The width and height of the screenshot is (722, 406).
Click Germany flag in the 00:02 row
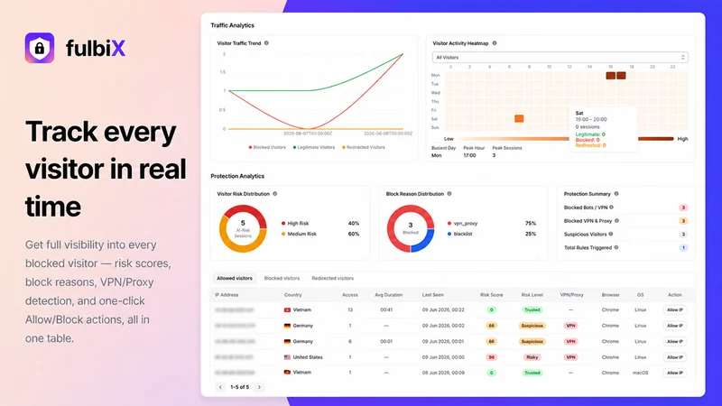pyautogui.click(x=287, y=326)
